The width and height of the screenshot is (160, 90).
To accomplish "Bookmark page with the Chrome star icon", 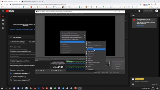I will tap(140, 4).
